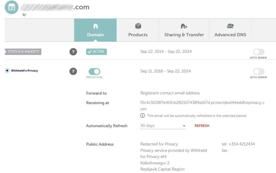Click the box icon above Products
This screenshot has height=173, width=276.
(138, 26)
